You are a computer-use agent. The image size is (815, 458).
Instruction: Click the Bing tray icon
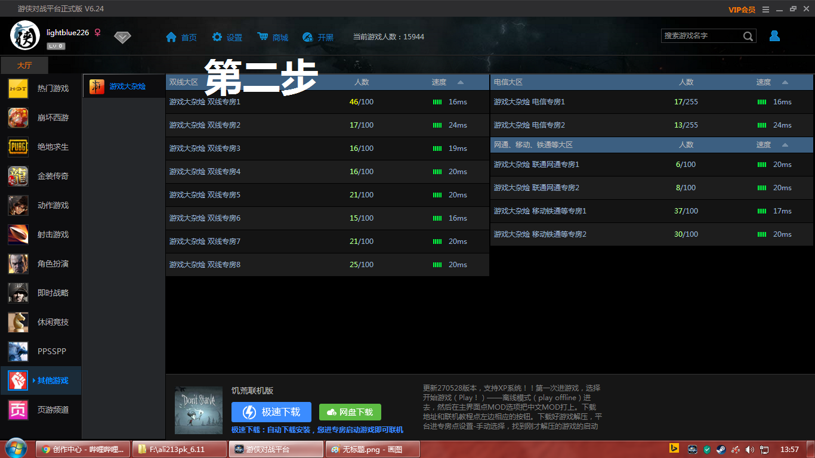(674, 448)
